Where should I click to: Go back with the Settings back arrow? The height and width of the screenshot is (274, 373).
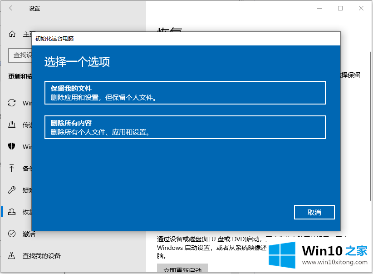tap(12, 8)
